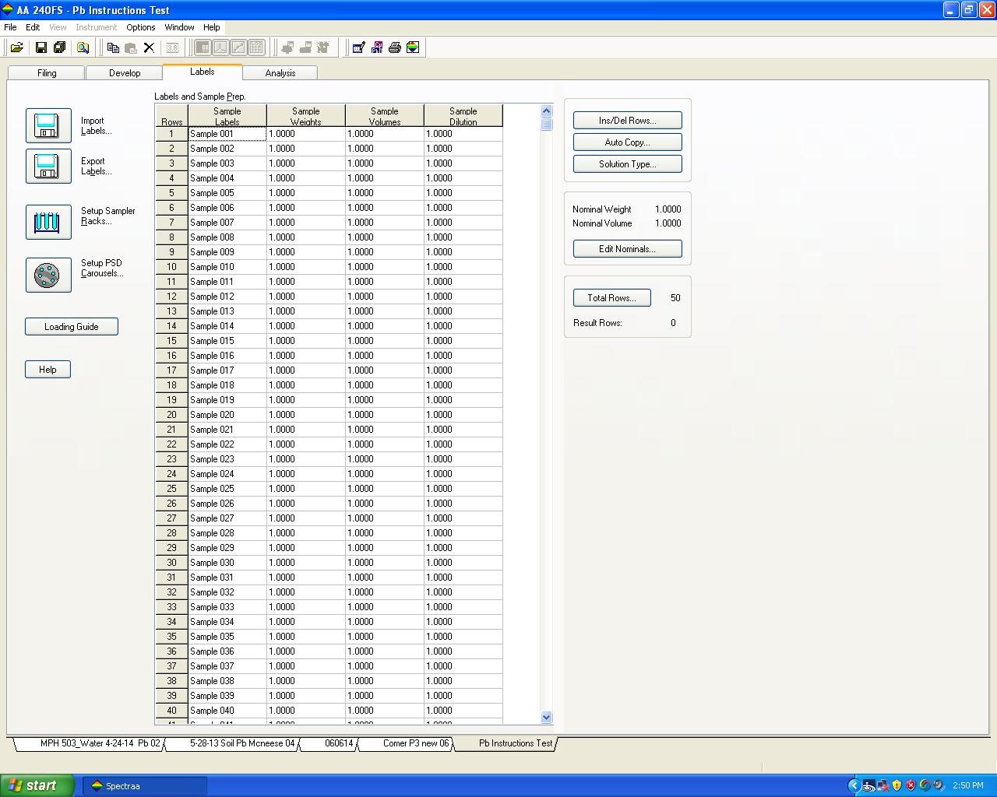Click the Ins/Del Rows button
Screen dimensions: 997x797
point(627,121)
